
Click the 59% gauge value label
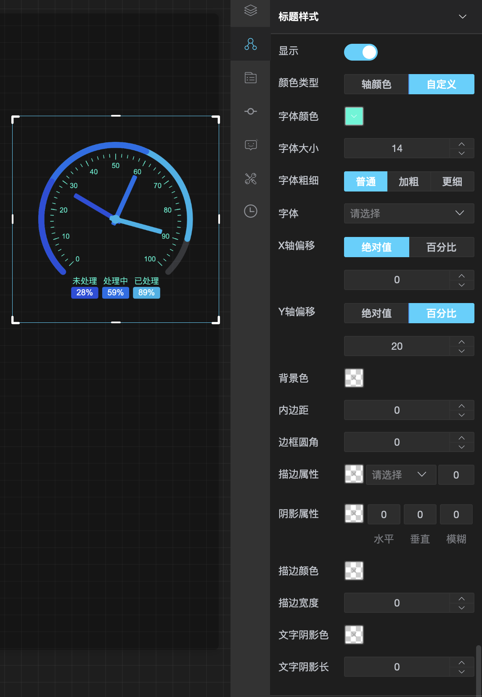tap(116, 293)
